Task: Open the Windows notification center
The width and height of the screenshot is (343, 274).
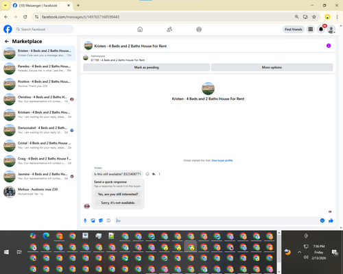Action: 335,252
